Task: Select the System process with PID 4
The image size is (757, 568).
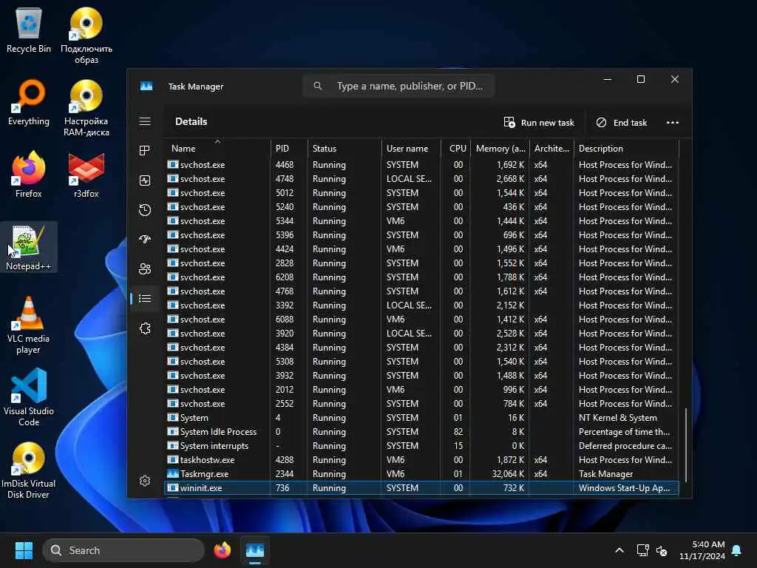Action: coord(421,418)
